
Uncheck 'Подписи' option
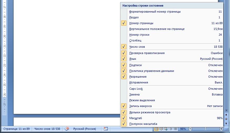(172, 65)
